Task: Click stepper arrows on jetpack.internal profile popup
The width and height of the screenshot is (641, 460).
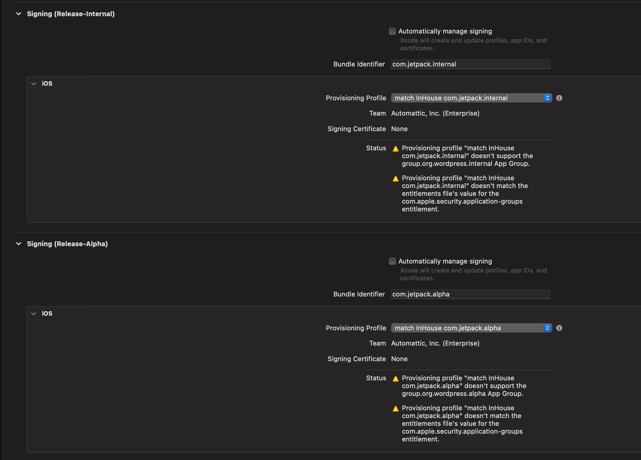Action: tap(547, 98)
